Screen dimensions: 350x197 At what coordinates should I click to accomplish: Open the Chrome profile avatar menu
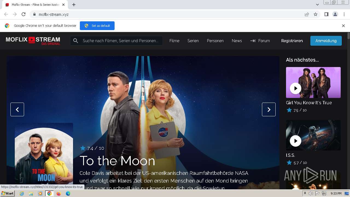pyautogui.click(x=335, y=14)
